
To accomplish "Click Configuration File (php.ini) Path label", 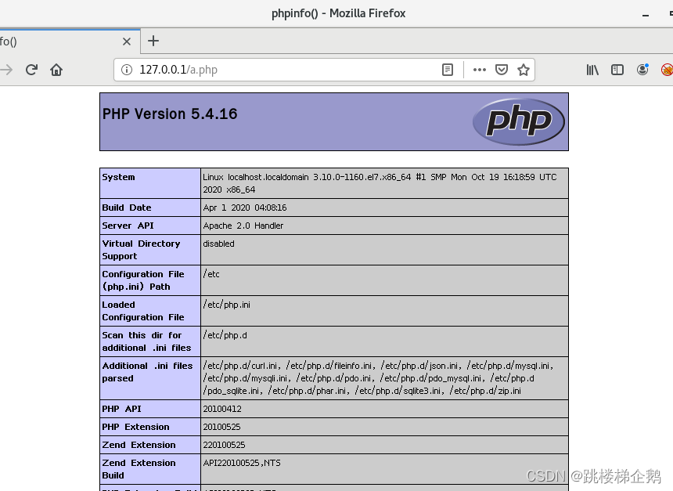I will point(143,280).
